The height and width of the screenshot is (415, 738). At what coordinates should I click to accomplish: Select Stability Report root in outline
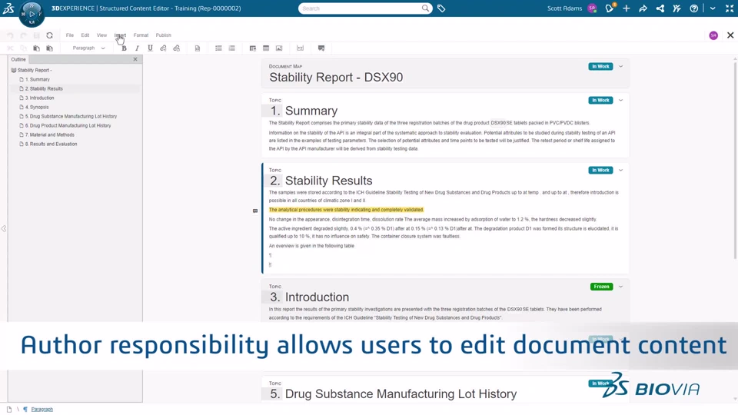pyautogui.click(x=32, y=70)
